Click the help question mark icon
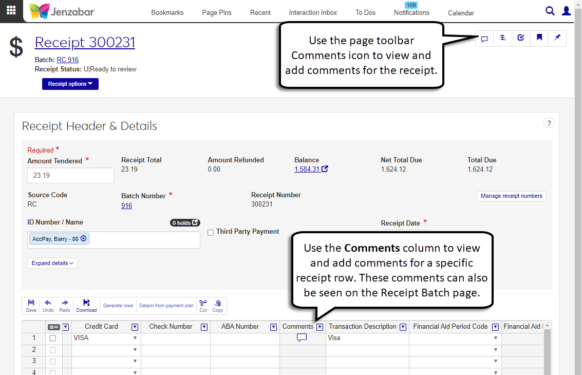The image size is (582, 375). point(549,123)
